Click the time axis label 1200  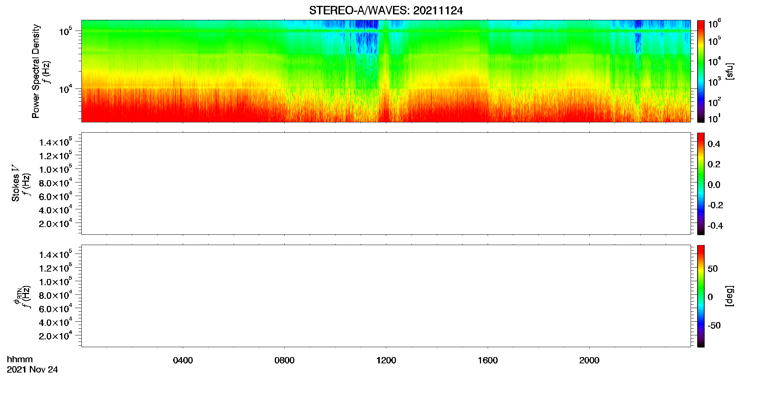point(386,360)
